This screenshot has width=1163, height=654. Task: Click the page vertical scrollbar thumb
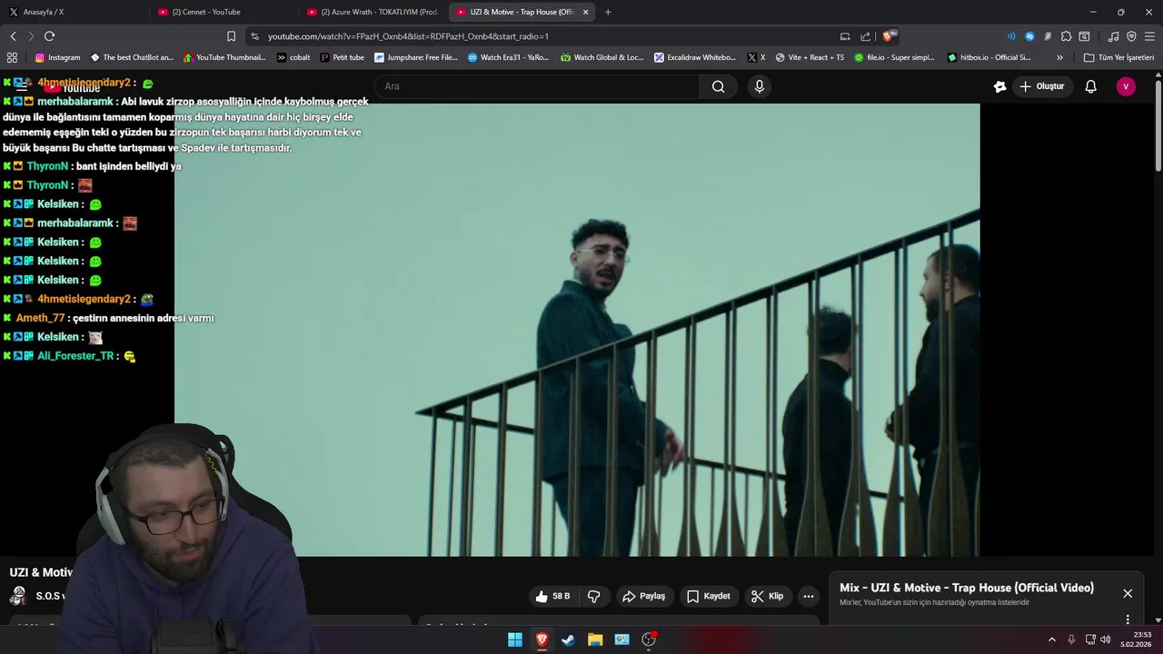coord(1158,124)
